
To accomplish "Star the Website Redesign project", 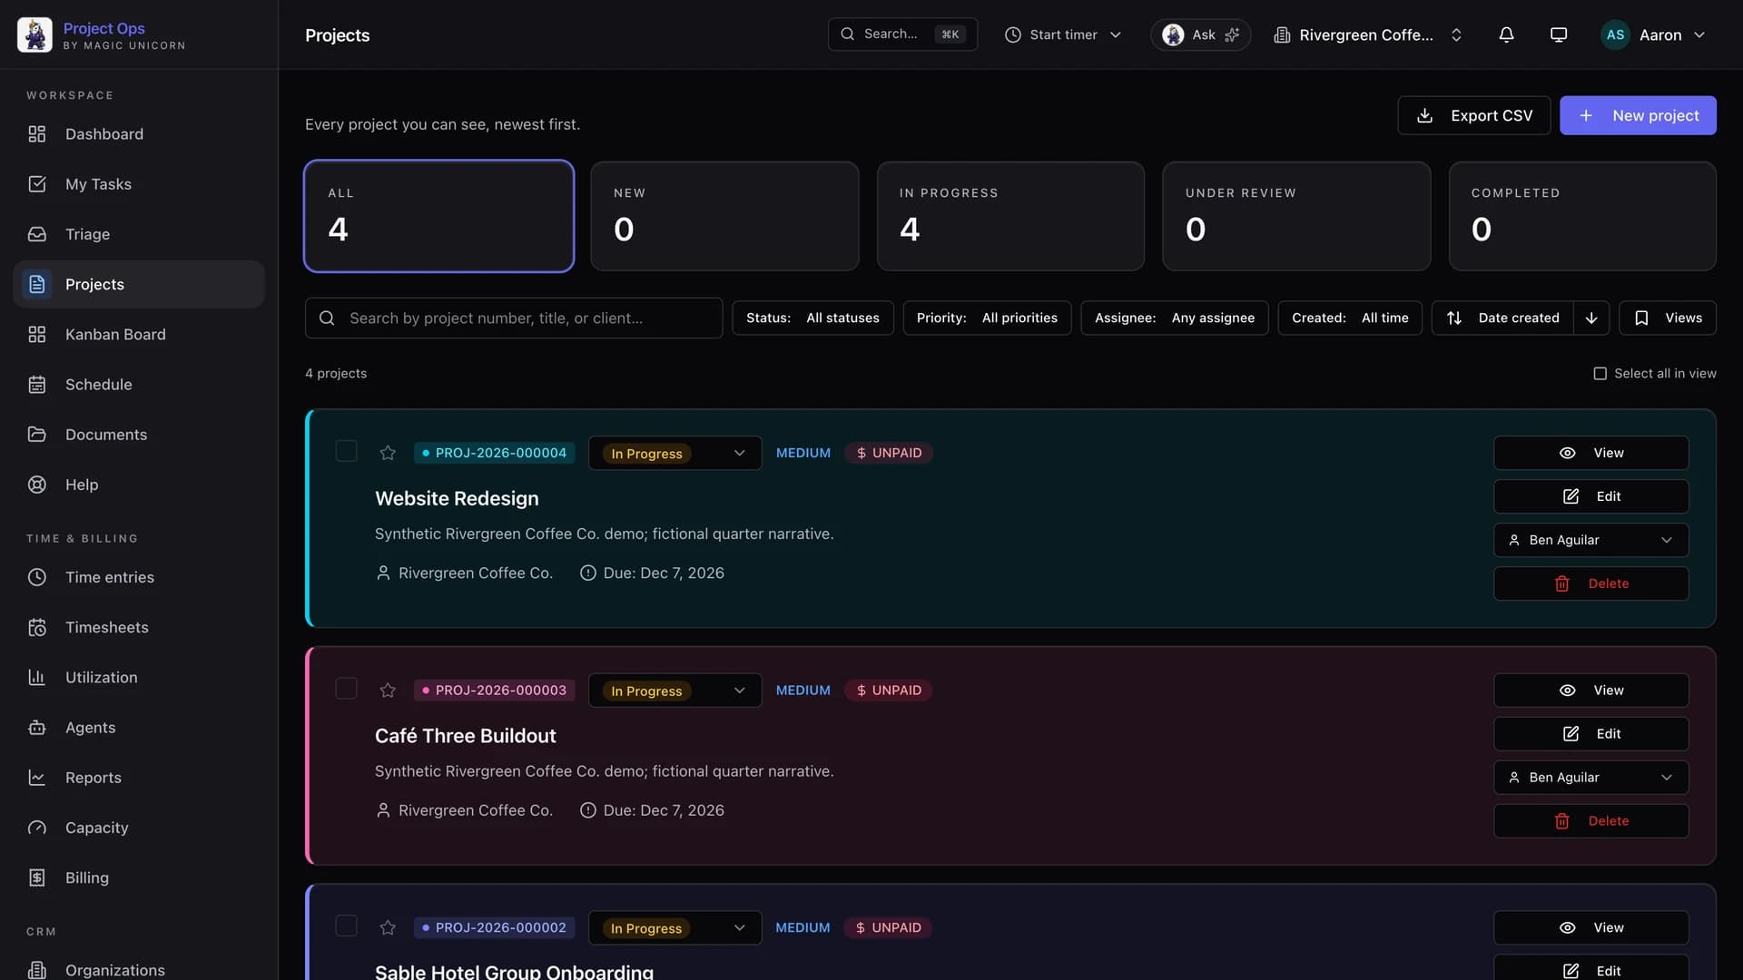I will tap(388, 453).
